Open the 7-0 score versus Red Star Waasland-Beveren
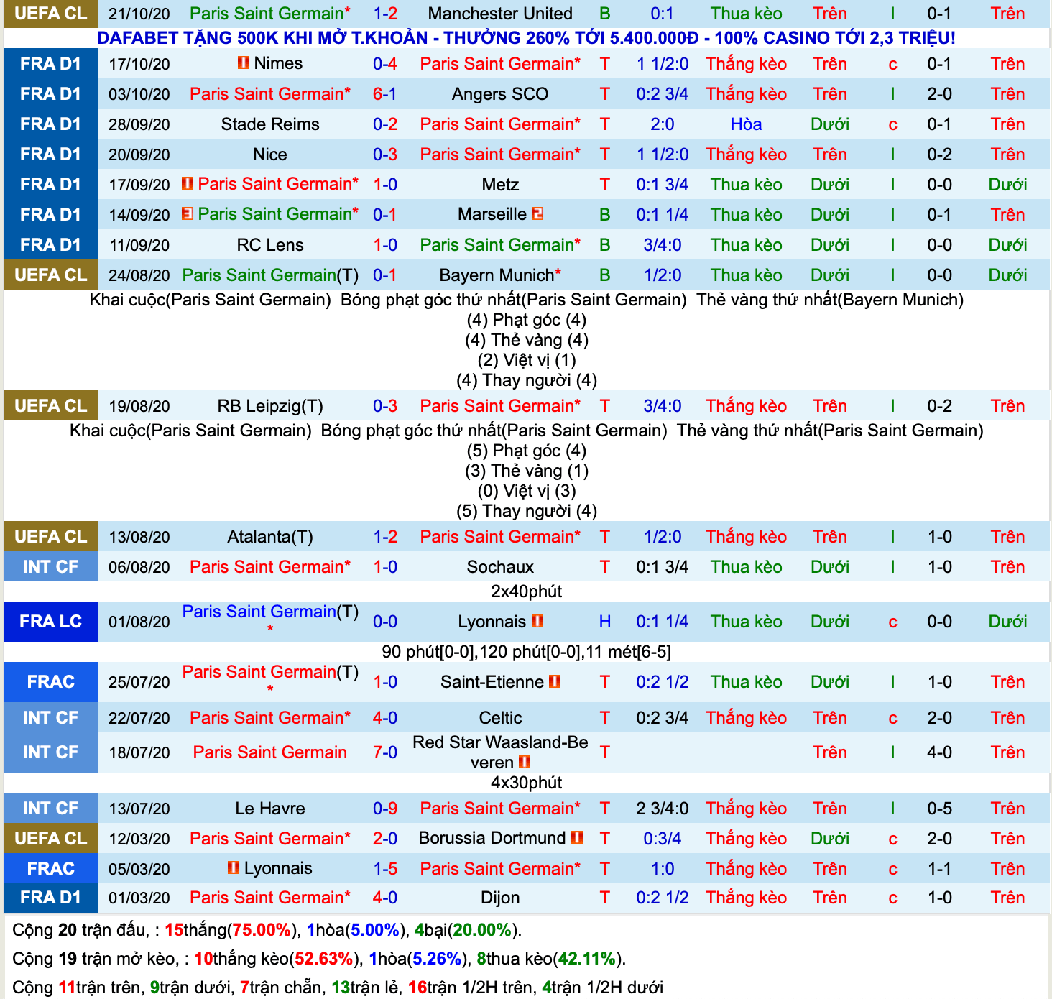The height and width of the screenshot is (999, 1052). coord(385,752)
